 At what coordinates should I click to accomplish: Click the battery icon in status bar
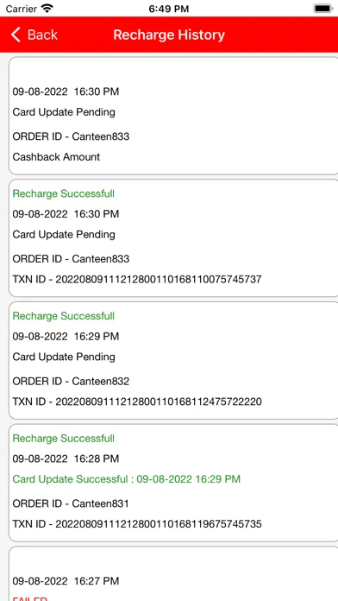click(323, 9)
